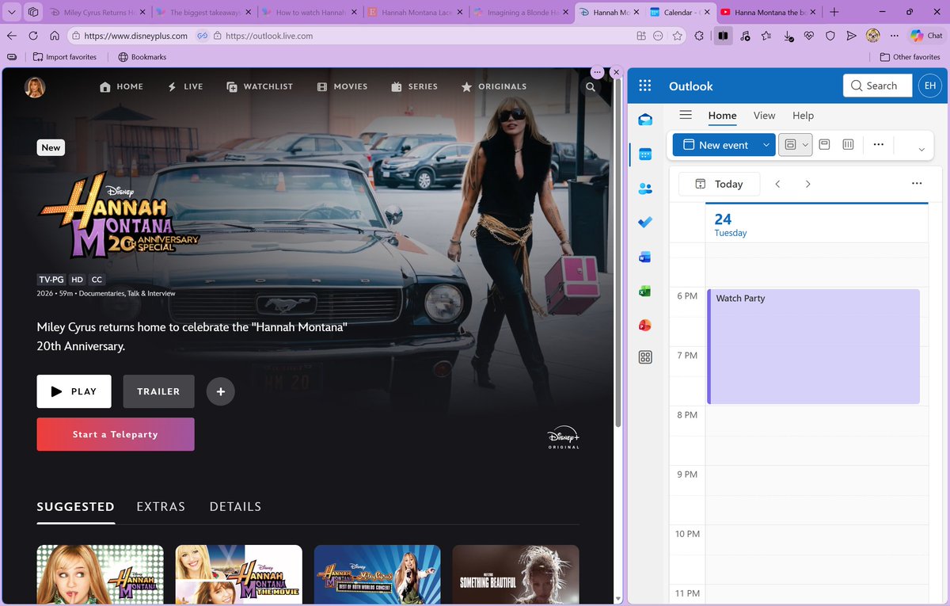
Task: Switch to EXTRAS tab
Action: 161,507
